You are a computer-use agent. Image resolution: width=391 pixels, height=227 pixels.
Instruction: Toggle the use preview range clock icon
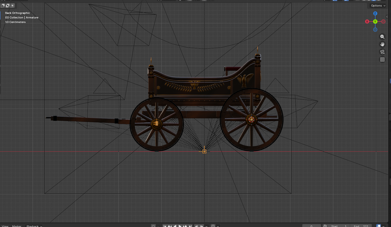pos(325,226)
